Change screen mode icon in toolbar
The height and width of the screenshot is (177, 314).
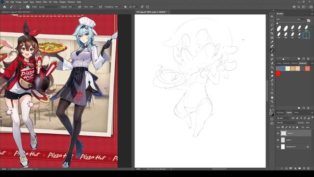coord(272,123)
